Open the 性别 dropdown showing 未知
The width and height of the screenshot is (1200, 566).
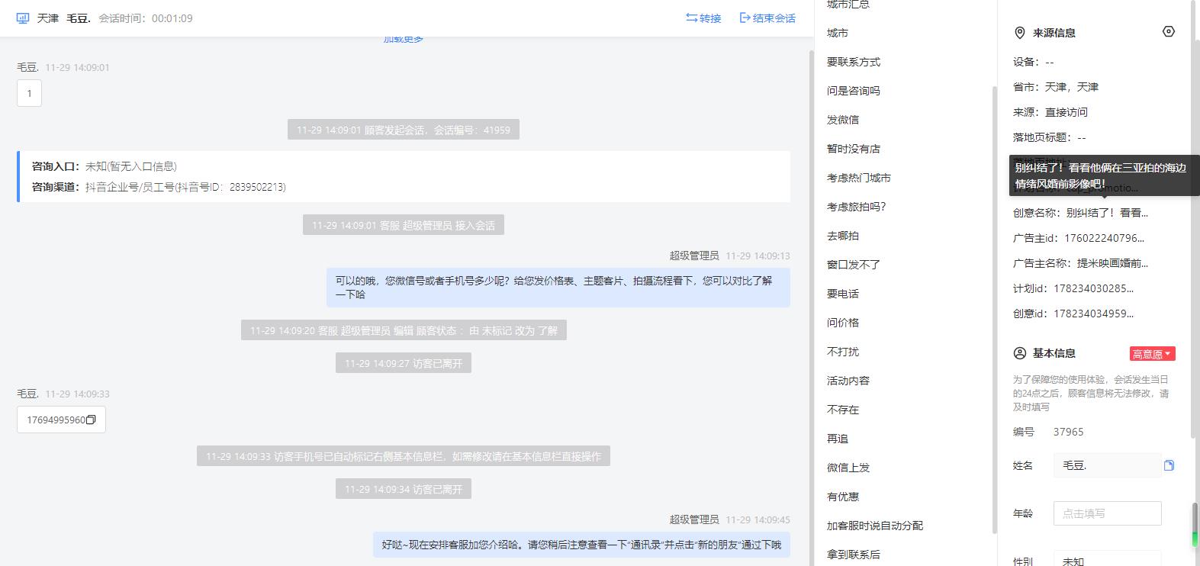[x=1107, y=558]
